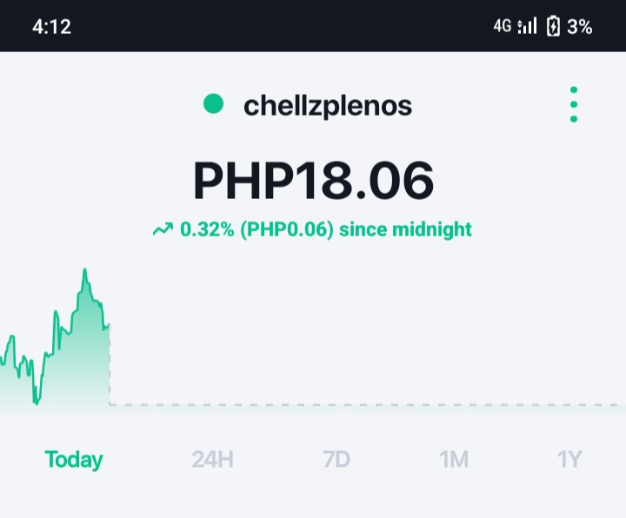Viewport: 626px width, 518px height.
Task: Tap the PHP18.06 balance amount
Action: click(313, 181)
